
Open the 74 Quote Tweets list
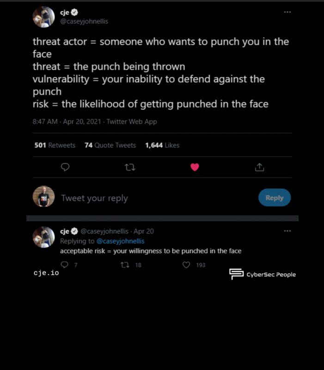click(110, 145)
